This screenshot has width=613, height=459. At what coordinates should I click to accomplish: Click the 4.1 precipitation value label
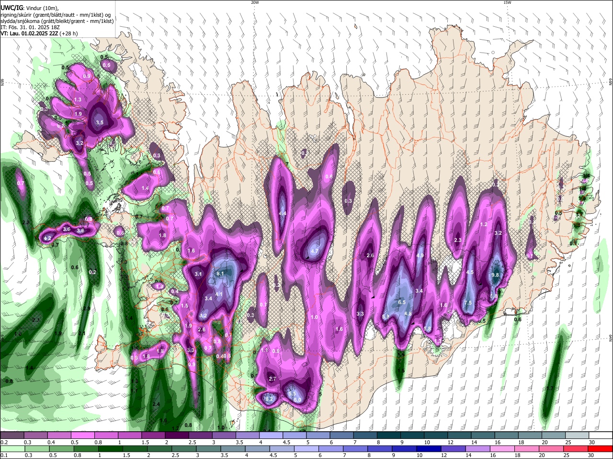pyautogui.click(x=219, y=294)
